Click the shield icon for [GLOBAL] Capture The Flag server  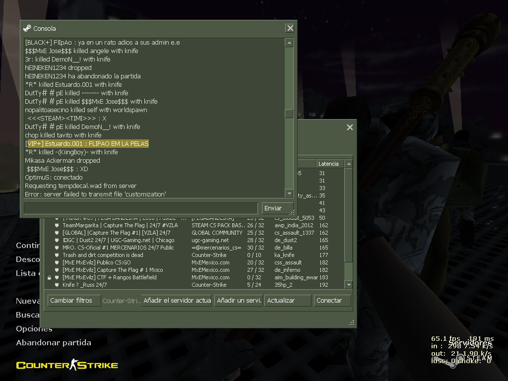point(57,233)
